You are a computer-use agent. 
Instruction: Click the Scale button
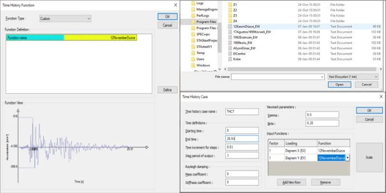[369, 157]
